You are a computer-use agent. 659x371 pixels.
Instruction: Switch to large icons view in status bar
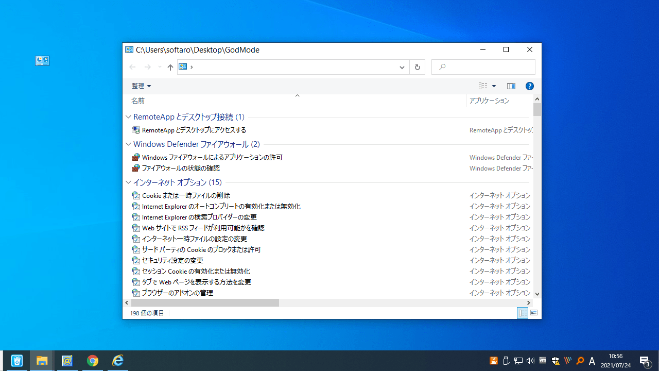(x=534, y=313)
